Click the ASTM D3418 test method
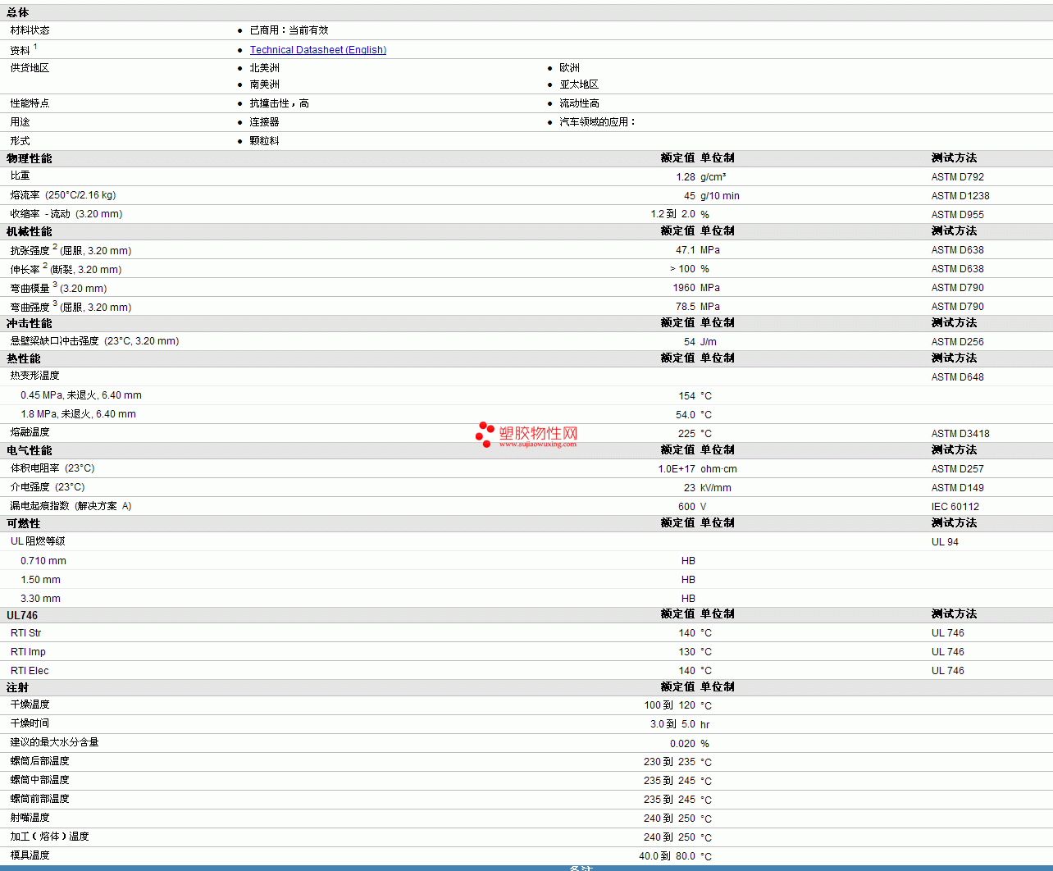The height and width of the screenshot is (871, 1053). 960,434
